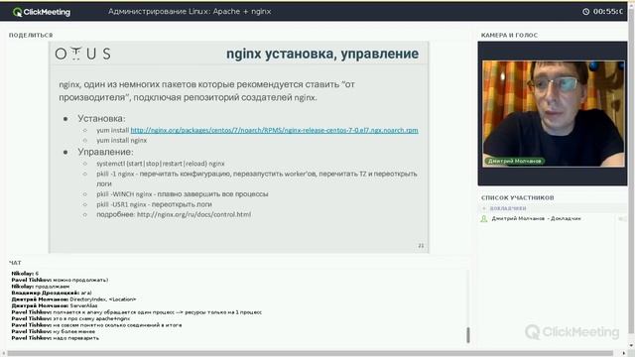This screenshot has height=357, width=635.
Task: Click the 'Камера и голос' panel heading
Action: click(x=509, y=36)
